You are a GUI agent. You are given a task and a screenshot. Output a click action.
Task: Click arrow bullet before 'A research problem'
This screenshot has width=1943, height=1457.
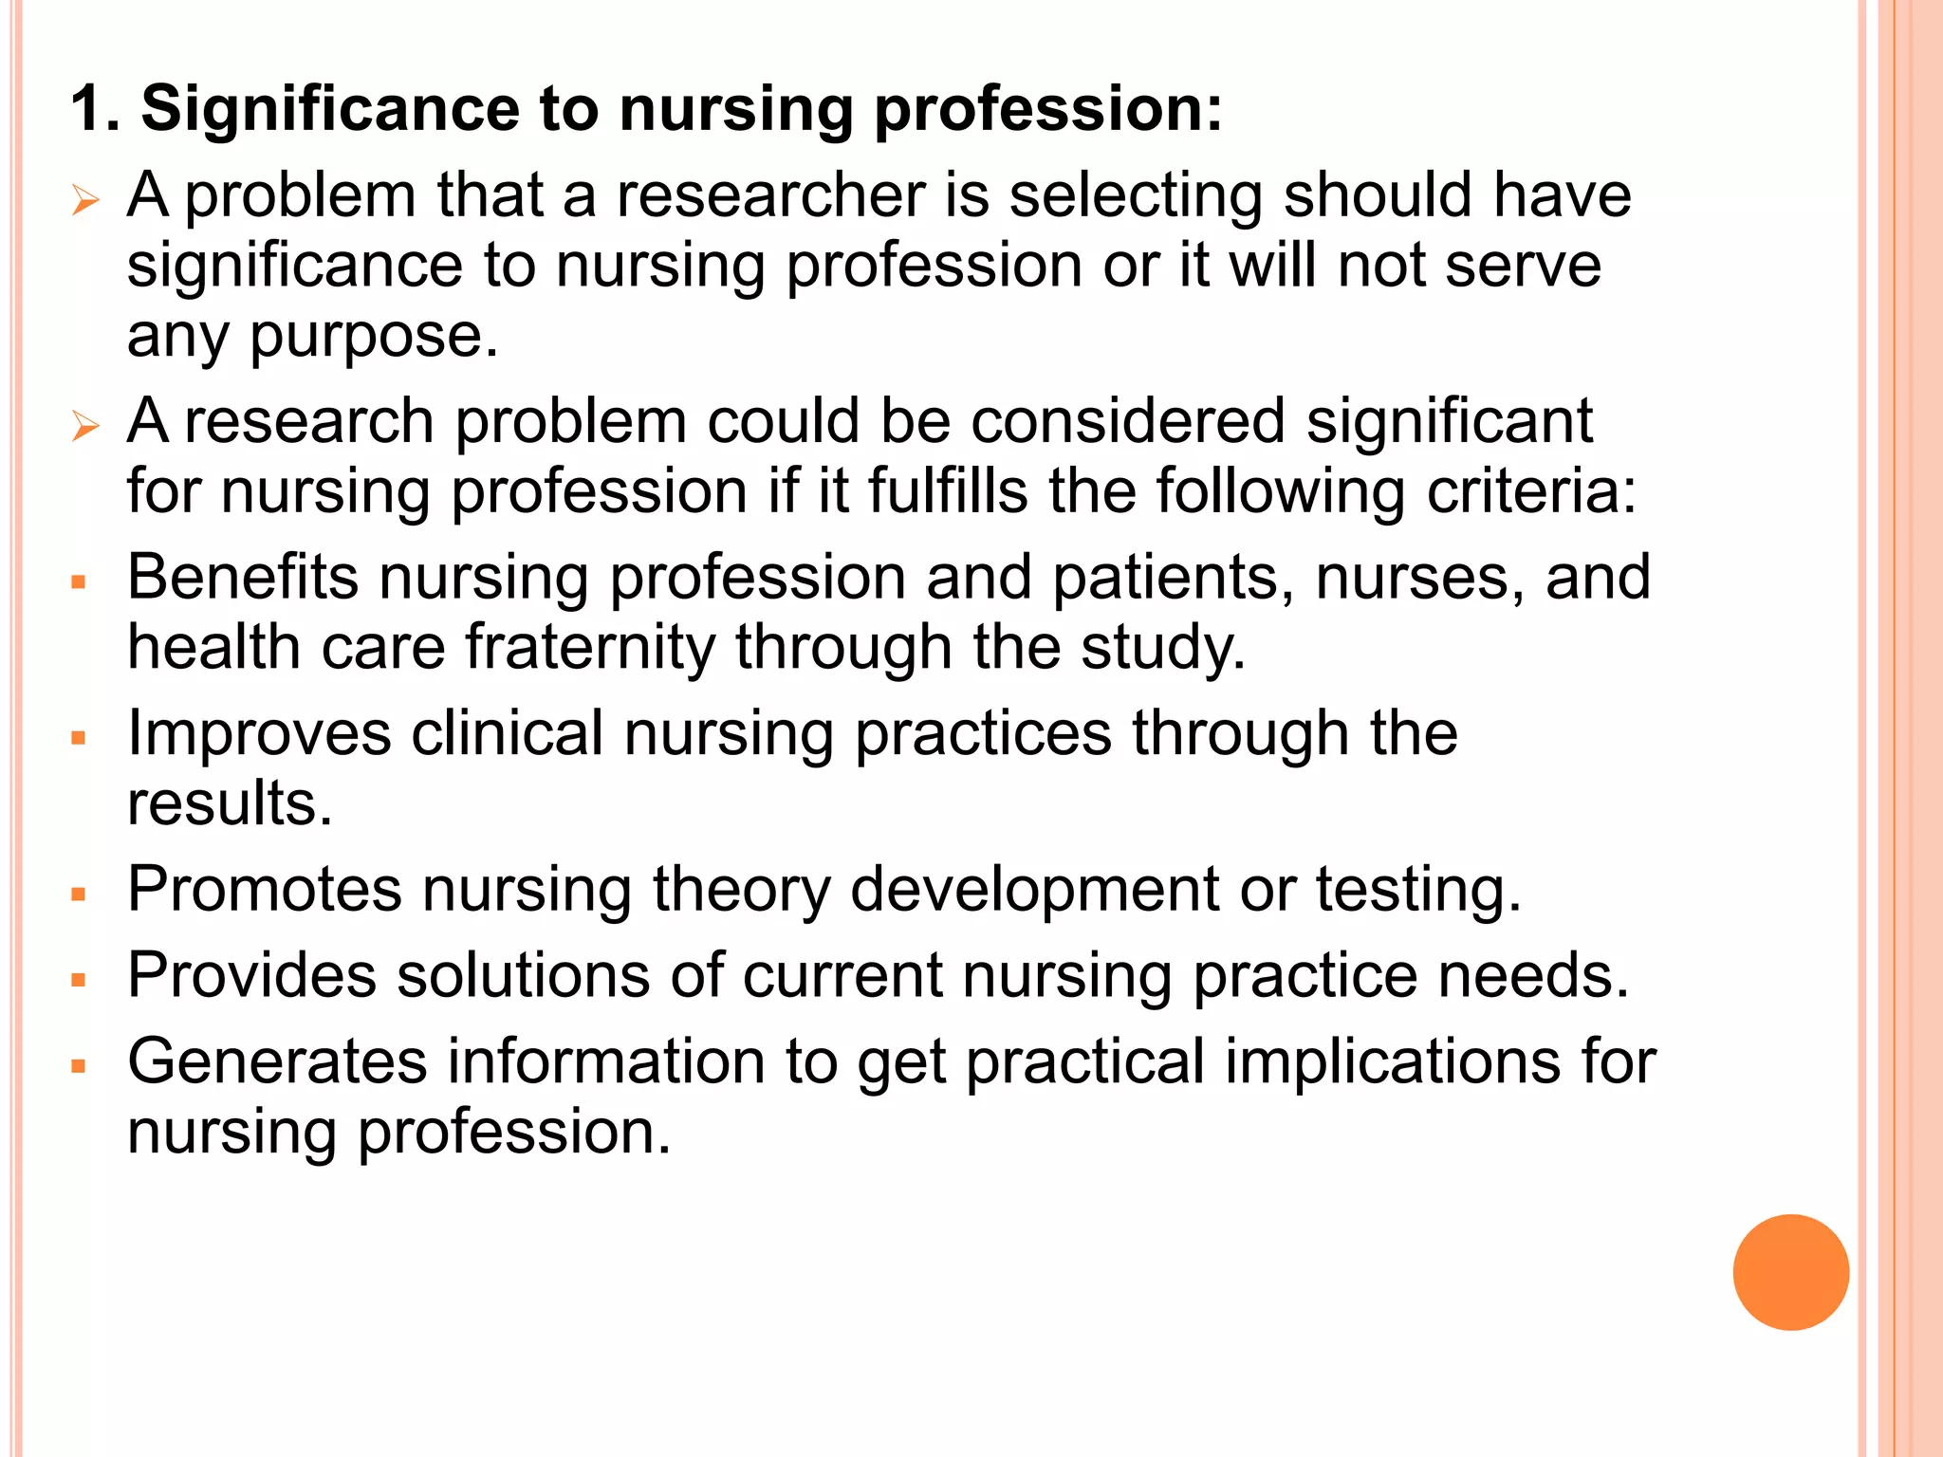coord(85,427)
